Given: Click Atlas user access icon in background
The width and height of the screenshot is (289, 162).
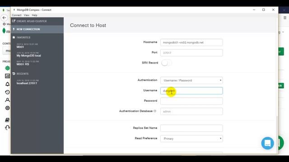Looking at the screenshot, I should point(7,100).
